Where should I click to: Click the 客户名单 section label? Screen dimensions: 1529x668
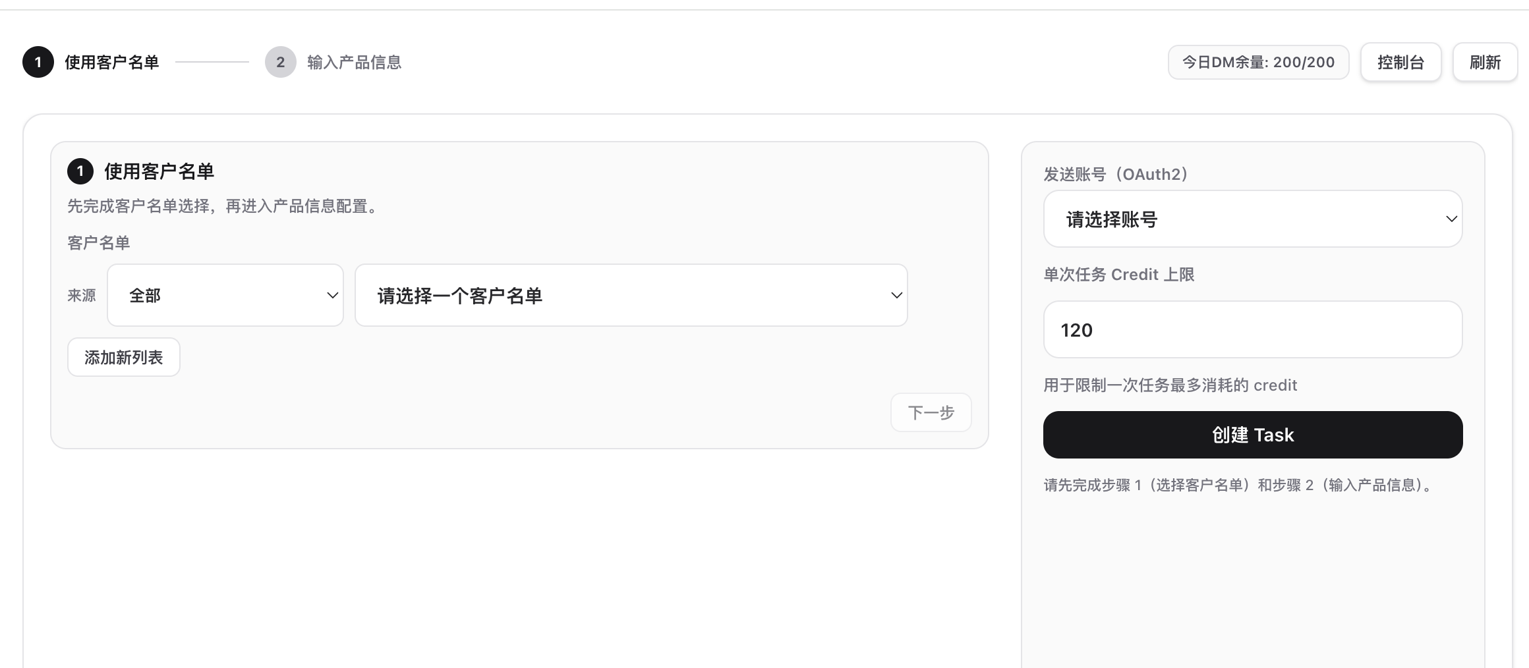point(98,242)
